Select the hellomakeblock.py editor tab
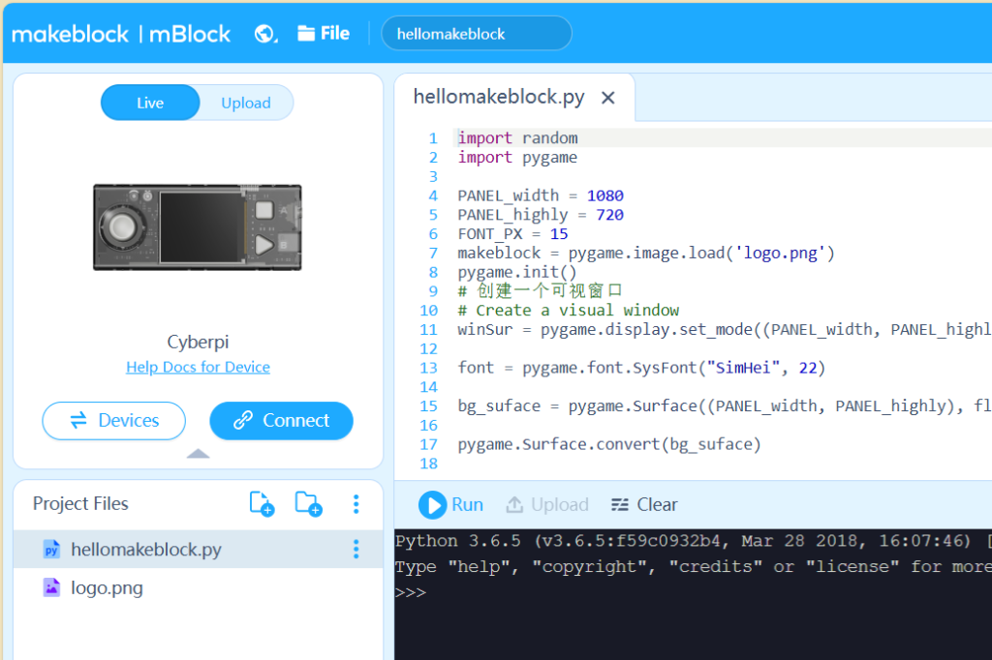This screenshot has height=660, width=992. [498, 97]
